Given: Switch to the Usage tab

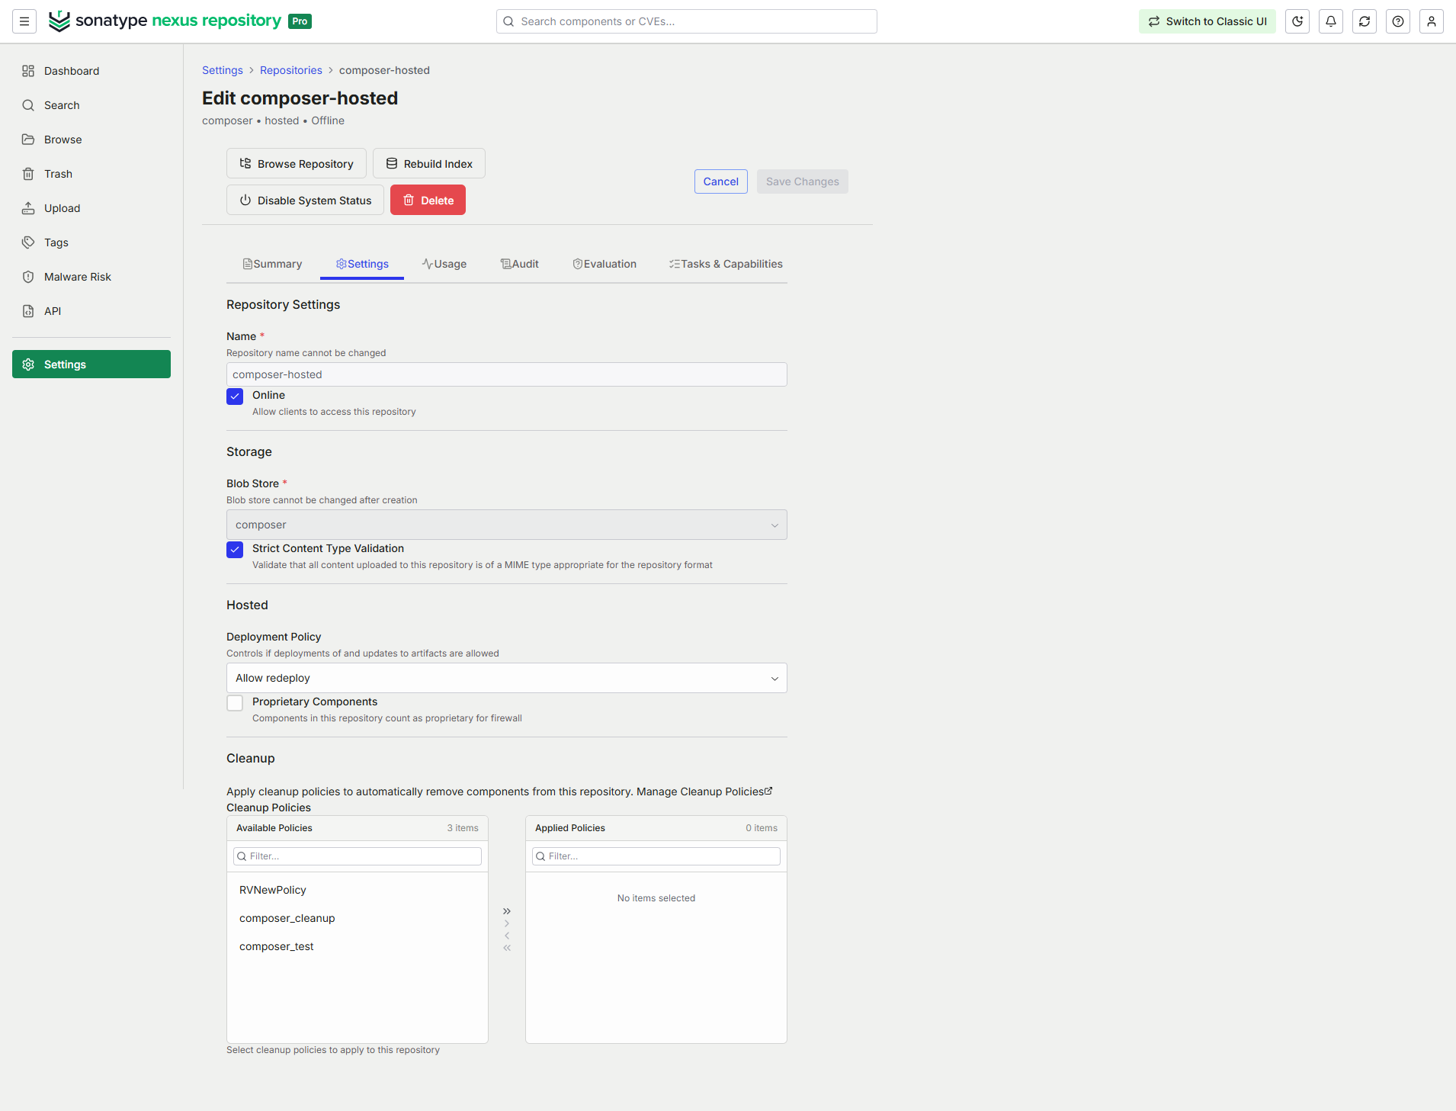Looking at the screenshot, I should pyautogui.click(x=444, y=264).
